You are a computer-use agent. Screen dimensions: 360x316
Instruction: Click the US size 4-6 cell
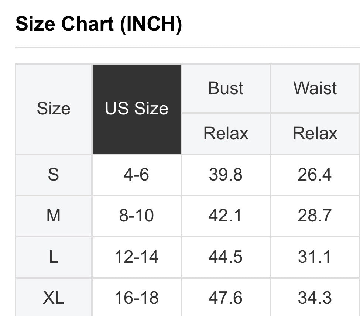(137, 175)
